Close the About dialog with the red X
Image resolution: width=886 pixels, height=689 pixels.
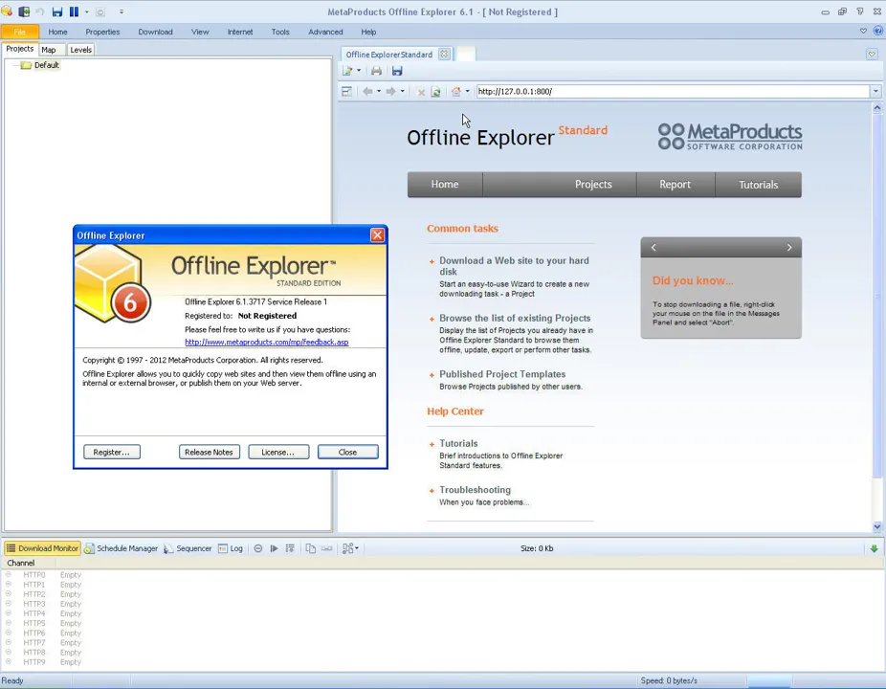pos(377,235)
